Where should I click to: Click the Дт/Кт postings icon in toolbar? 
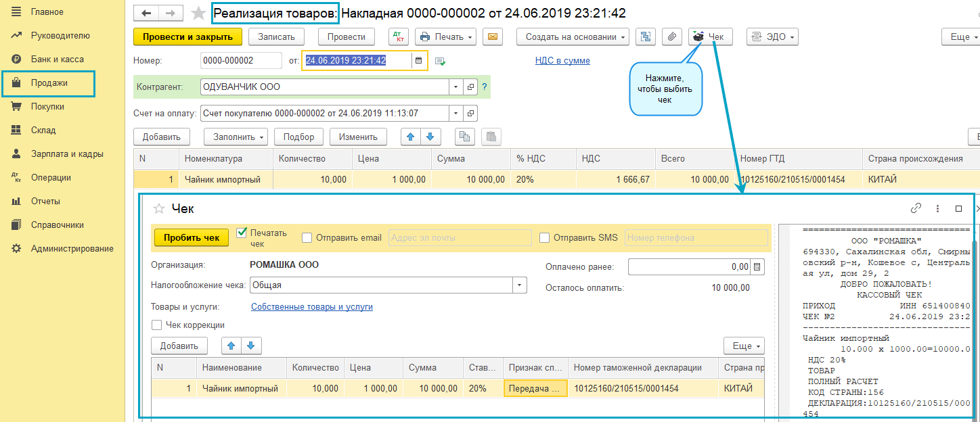point(399,37)
